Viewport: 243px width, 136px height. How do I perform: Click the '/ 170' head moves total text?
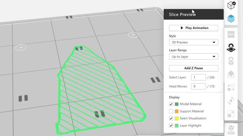(x=211, y=86)
